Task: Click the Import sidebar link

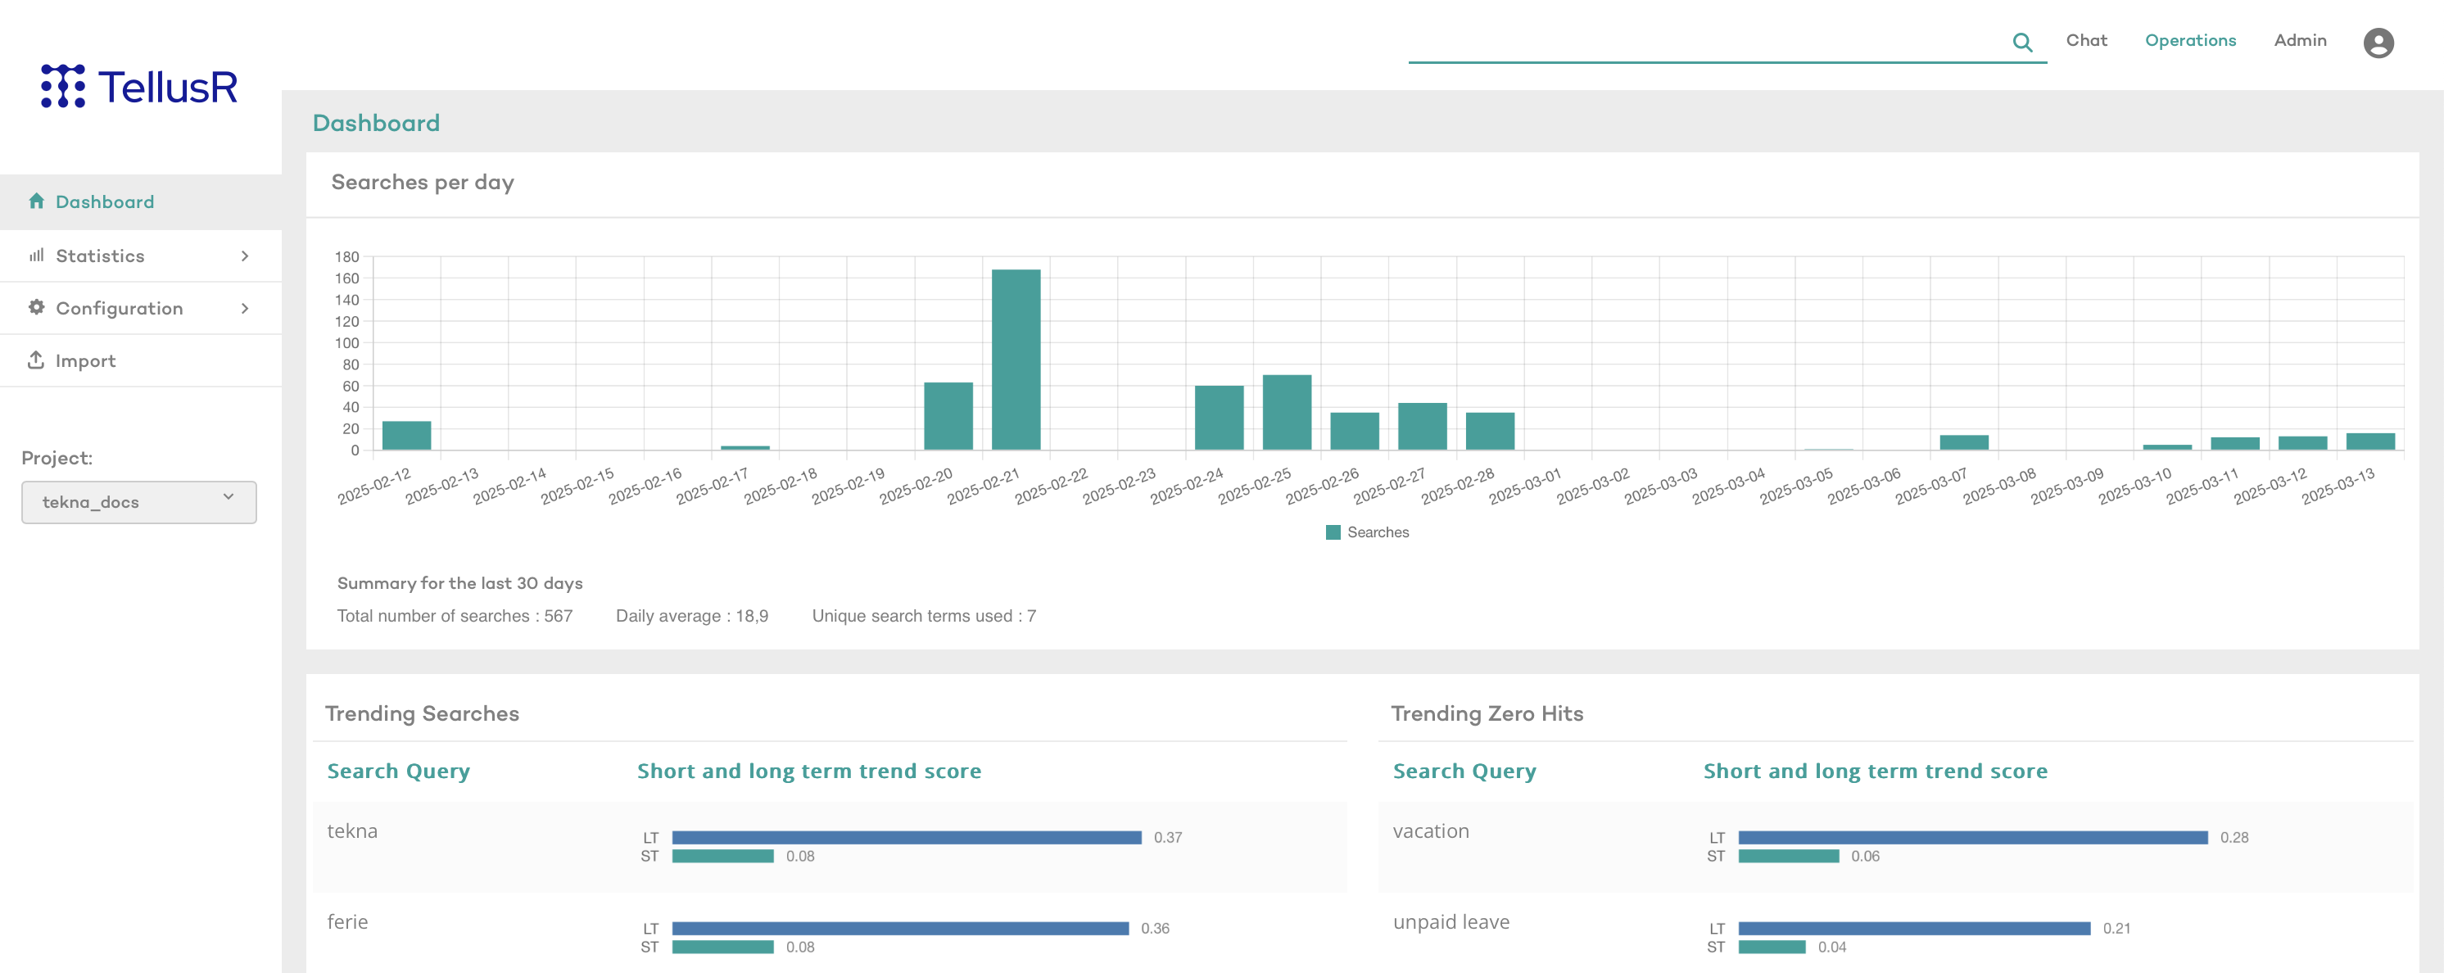Action: [85, 360]
